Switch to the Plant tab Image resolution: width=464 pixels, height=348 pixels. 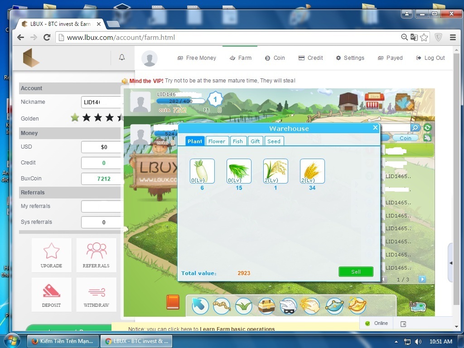[x=195, y=141]
